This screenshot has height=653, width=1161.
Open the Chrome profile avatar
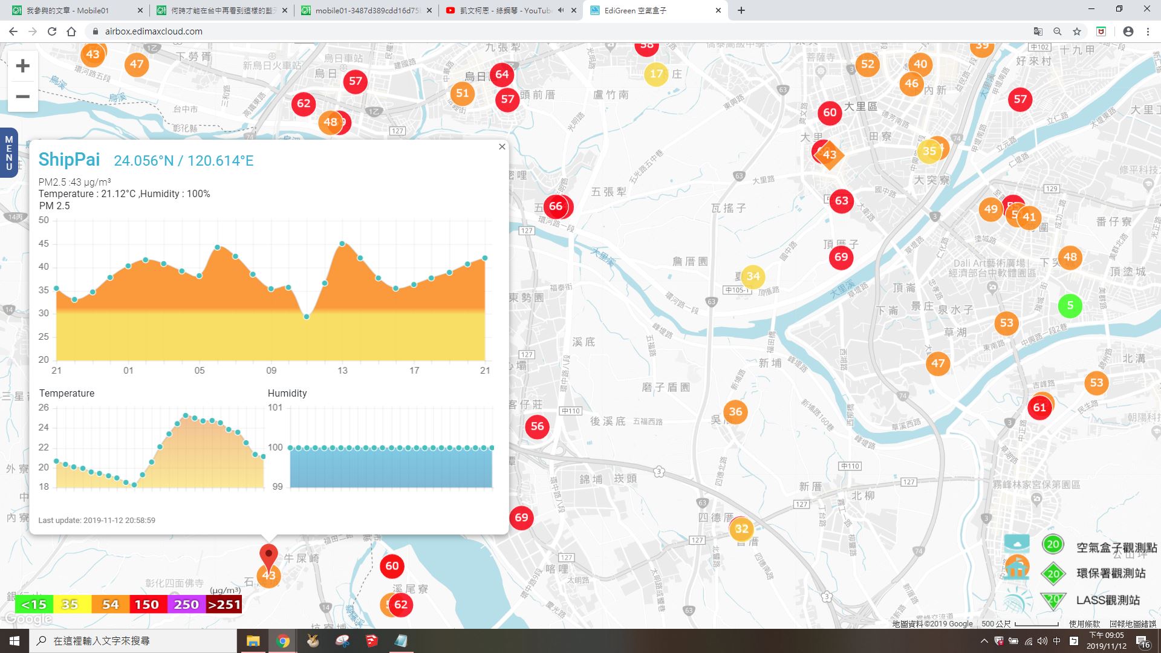1128,31
